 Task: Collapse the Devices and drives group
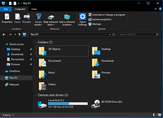(x=36, y=95)
